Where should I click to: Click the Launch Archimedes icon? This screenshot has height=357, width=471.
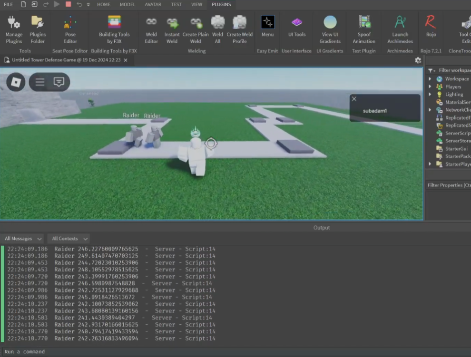[400, 30]
